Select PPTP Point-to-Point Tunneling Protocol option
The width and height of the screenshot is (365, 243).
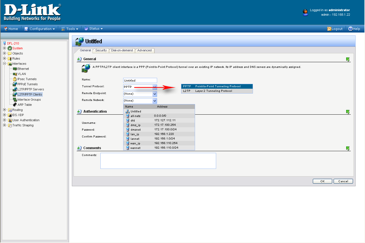[217, 86]
